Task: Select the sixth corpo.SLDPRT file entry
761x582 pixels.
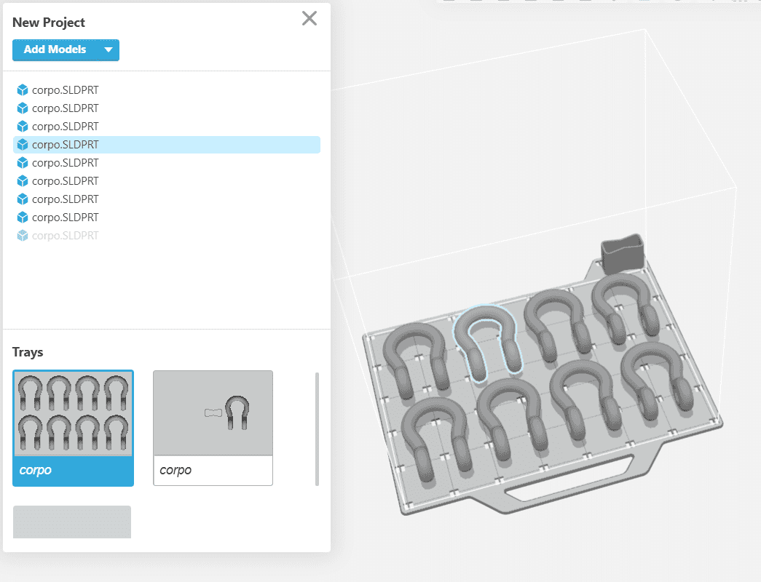Action: pos(66,180)
